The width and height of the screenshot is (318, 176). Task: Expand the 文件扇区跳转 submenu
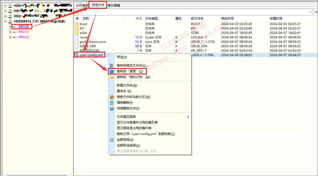click(x=188, y=117)
